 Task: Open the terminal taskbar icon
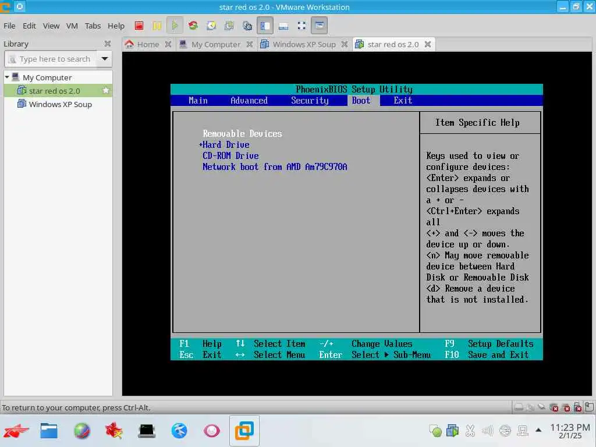pyautogui.click(x=147, y=431)
